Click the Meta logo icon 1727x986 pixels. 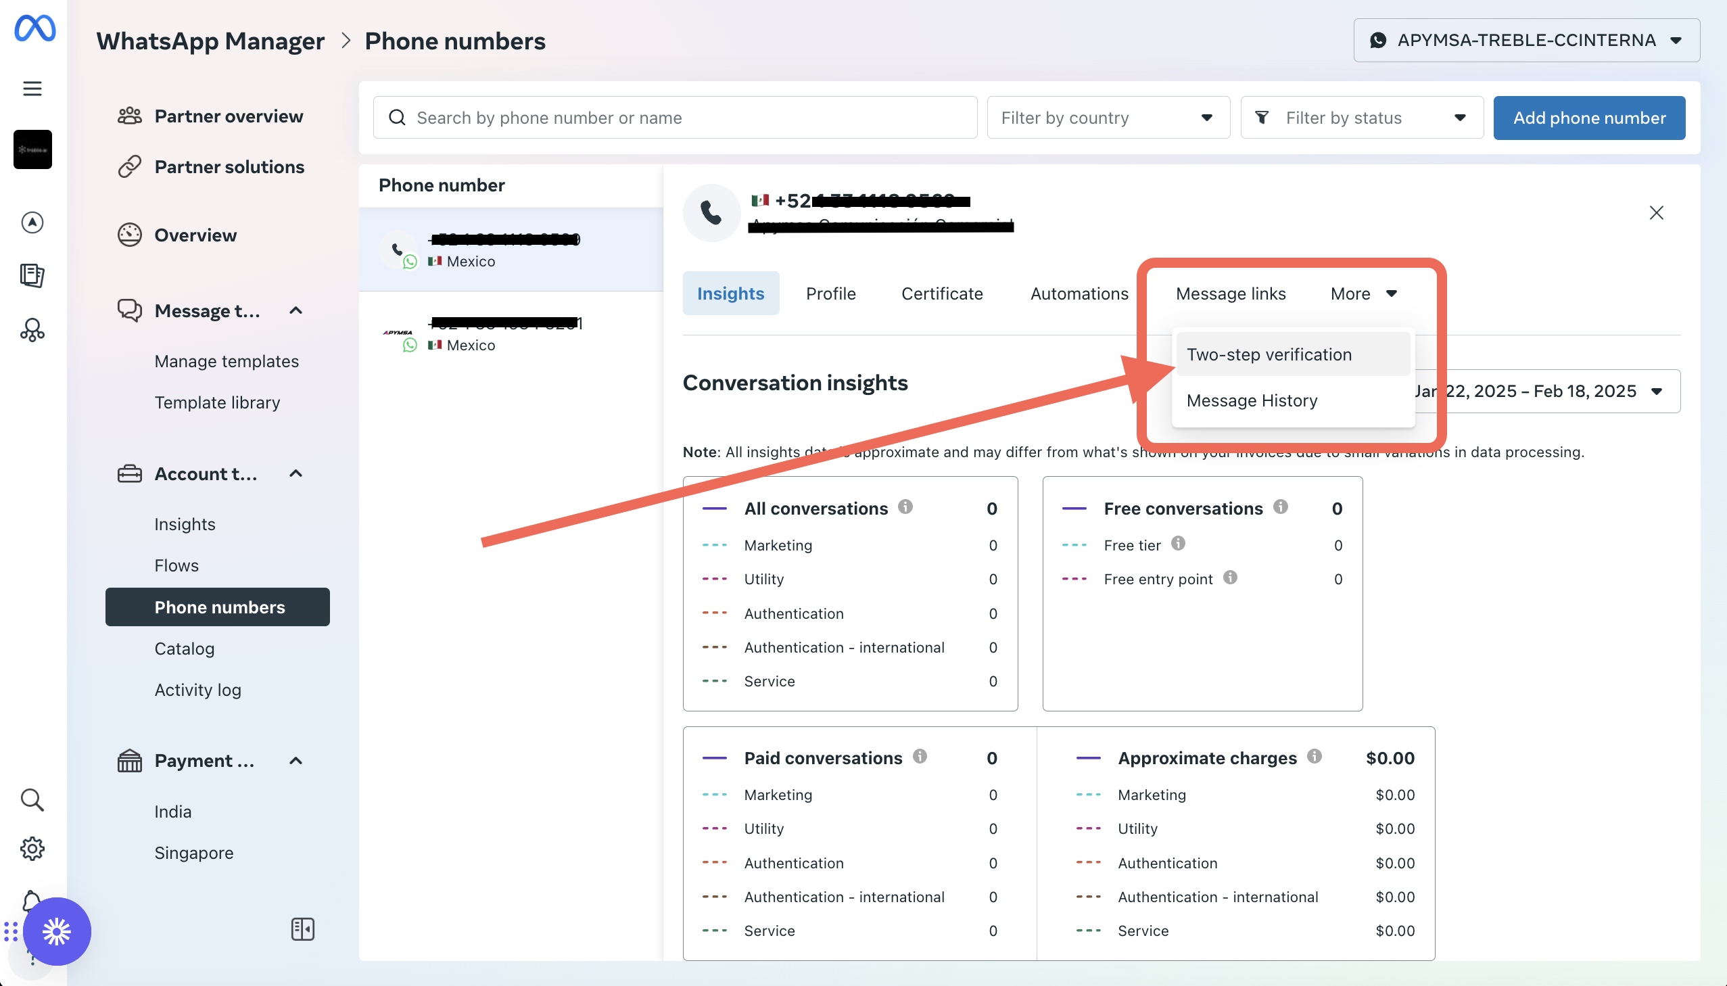click(x=34, y=28)
